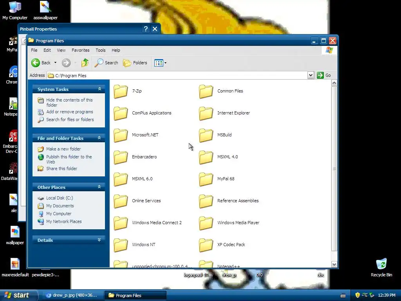Toggle the Folders pane button

point(135,63)
